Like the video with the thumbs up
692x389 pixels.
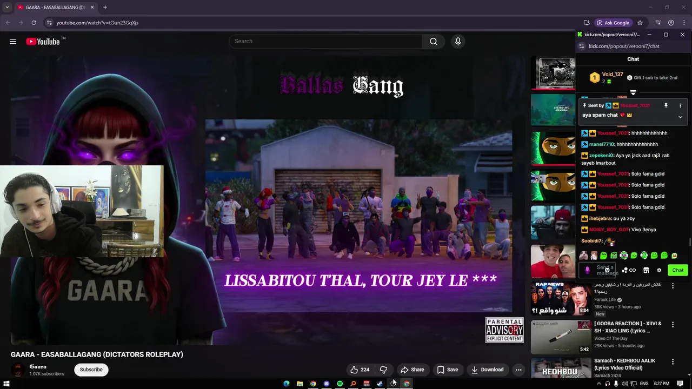click(x=360, y=370)
